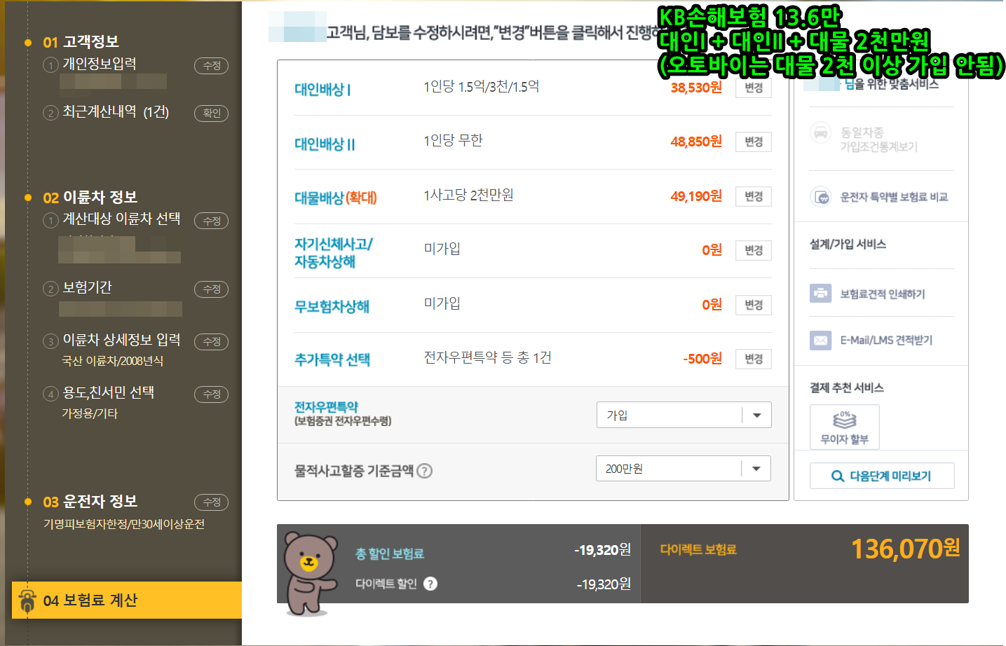1006x646 pixels.
Task: Click the 다음단계 미리보기 button
Action: 882,476
